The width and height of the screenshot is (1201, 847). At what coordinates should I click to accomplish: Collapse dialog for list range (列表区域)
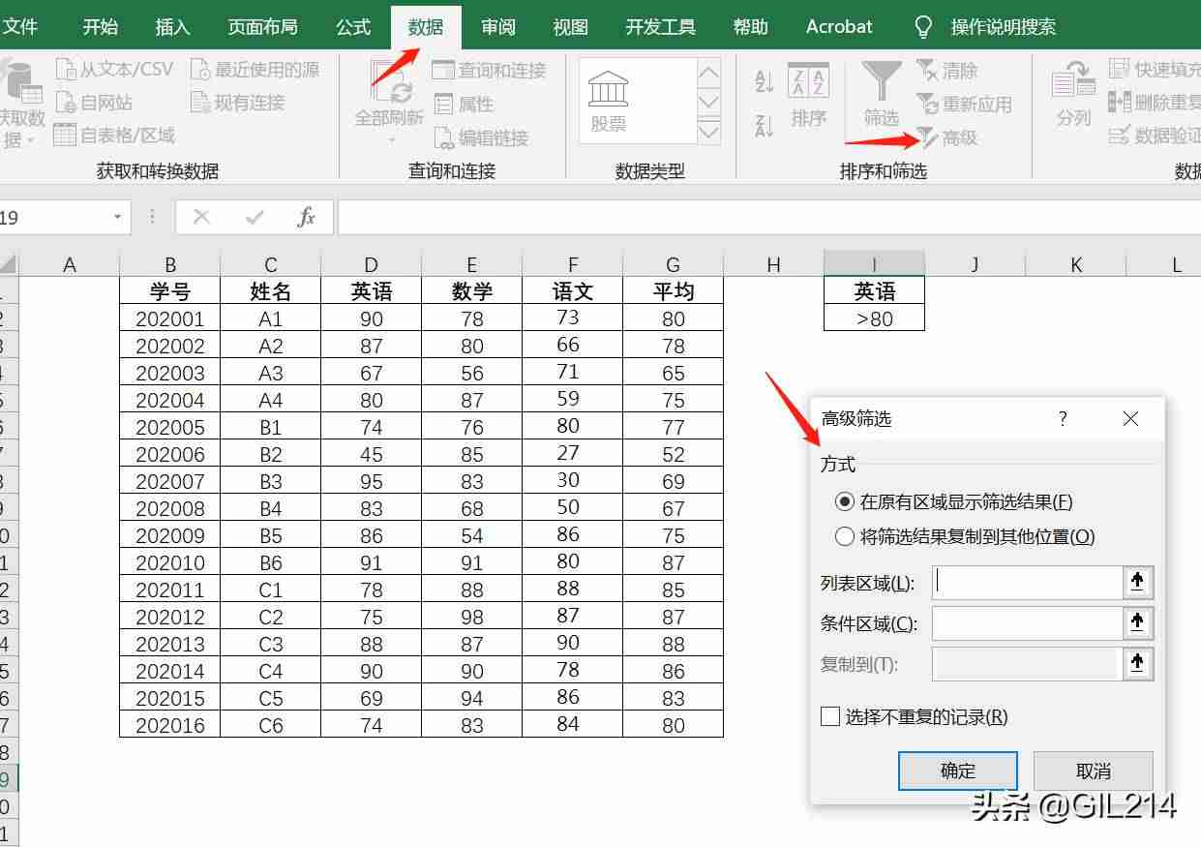click(1137, 582)
